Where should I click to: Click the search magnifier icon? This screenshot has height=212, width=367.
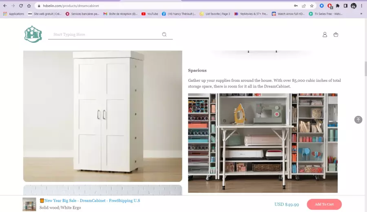point(164,35)
